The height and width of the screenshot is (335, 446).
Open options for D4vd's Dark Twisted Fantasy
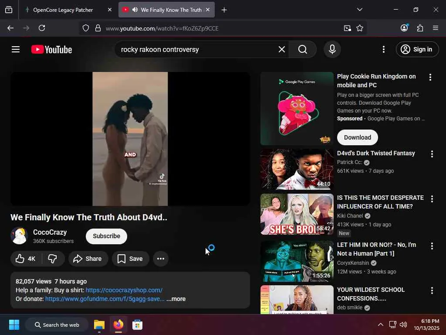432,154
